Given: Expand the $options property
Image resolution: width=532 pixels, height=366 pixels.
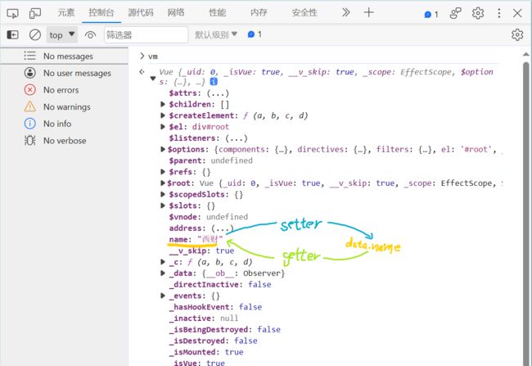Looking at the screenshot, I should [x=163, y=149].
